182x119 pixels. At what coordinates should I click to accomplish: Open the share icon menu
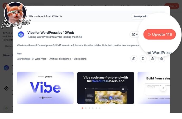(x=152, y=58)
